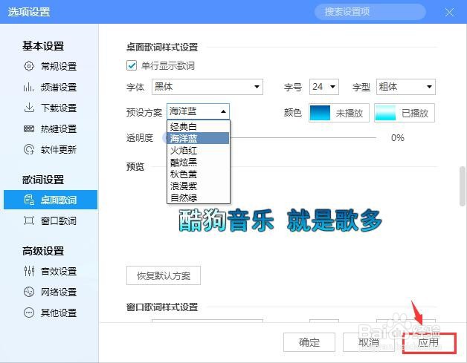Open the 未播放 color swatch
The width and height of the screenshot is (467, 363).
point(339,113)
